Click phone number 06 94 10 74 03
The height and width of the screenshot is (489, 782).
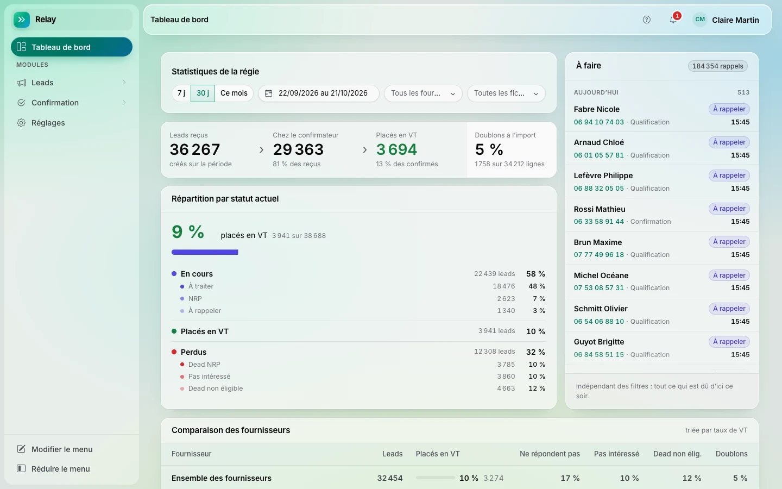click(x=598, y=122)
